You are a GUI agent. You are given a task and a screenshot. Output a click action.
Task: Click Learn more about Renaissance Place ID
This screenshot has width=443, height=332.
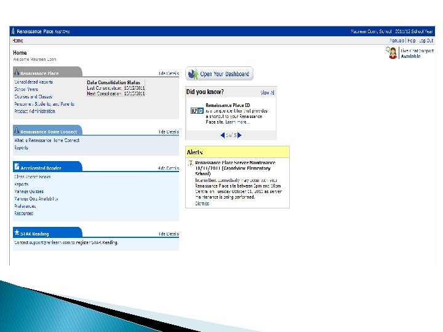click(x=237, y=122)
